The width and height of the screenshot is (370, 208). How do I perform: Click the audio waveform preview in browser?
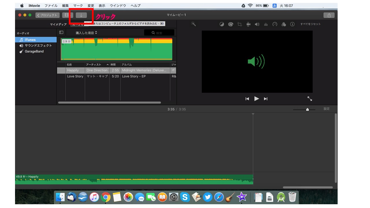coord(116,49)
